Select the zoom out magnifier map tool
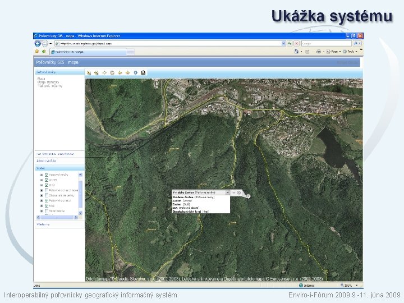The image size is (404, 303). click(97, 72)
